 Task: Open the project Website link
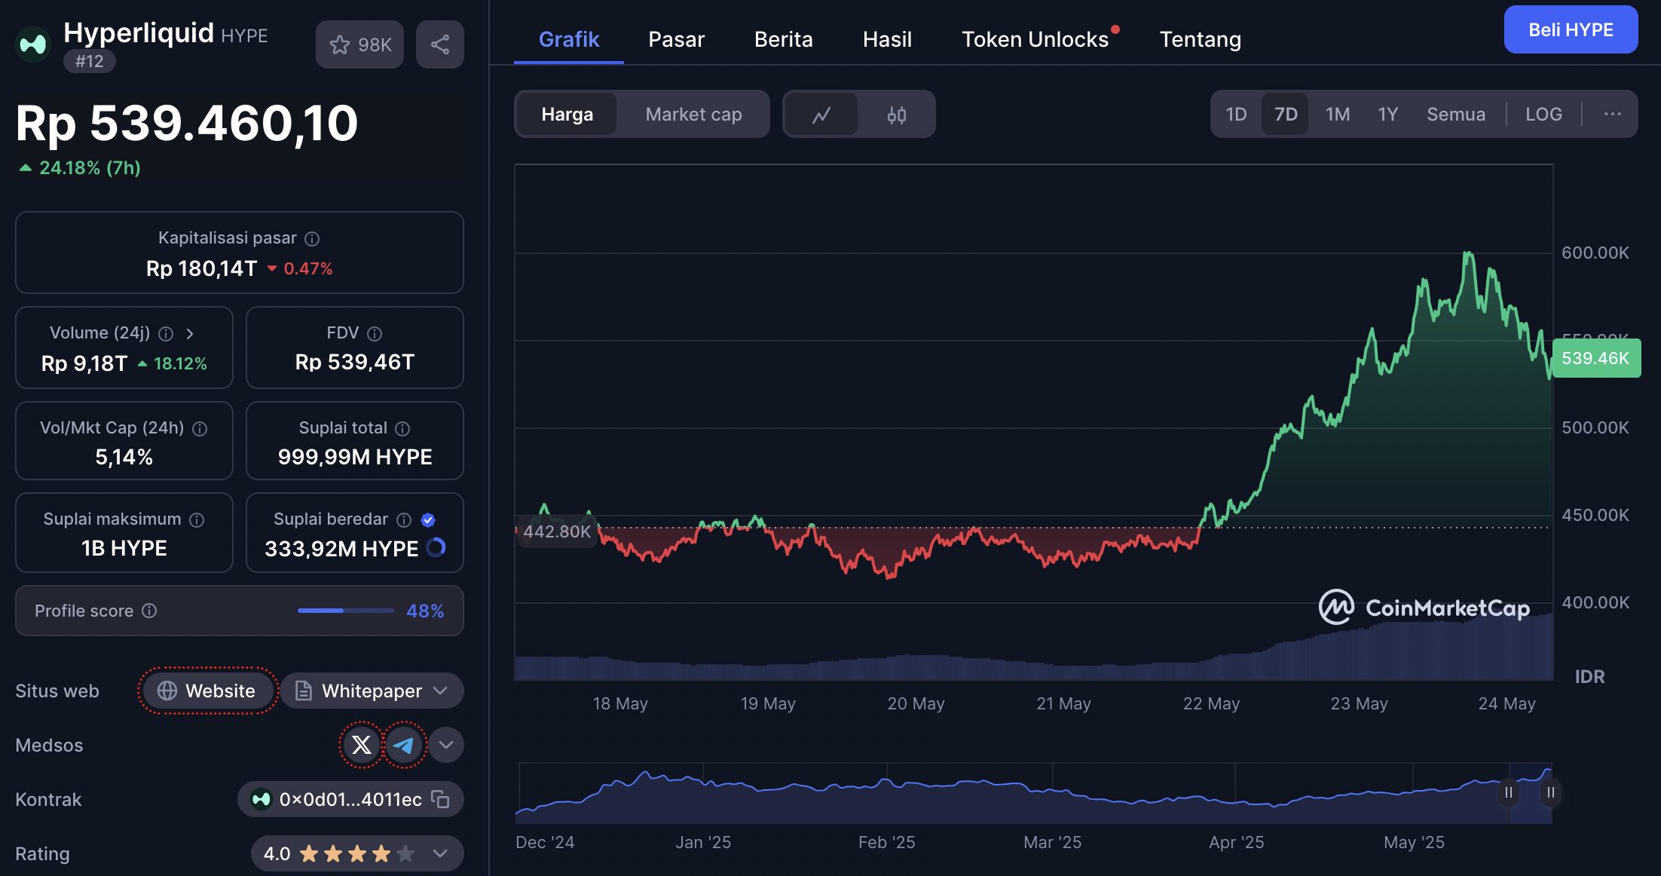[x=207, y=691]
